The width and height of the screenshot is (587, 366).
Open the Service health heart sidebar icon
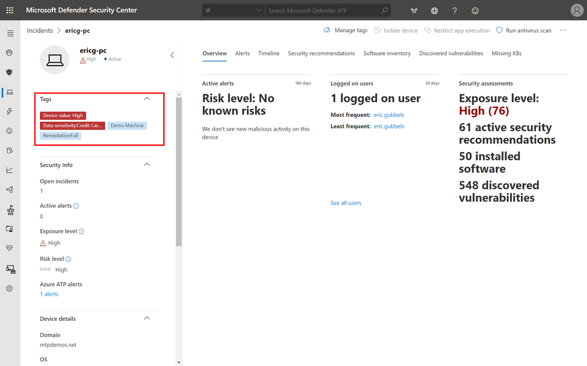click(9, 248)
